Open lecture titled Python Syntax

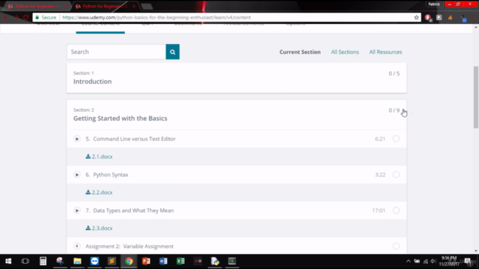(111, 175)
